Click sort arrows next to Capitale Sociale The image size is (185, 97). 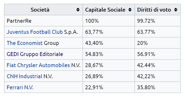(130, 10)
